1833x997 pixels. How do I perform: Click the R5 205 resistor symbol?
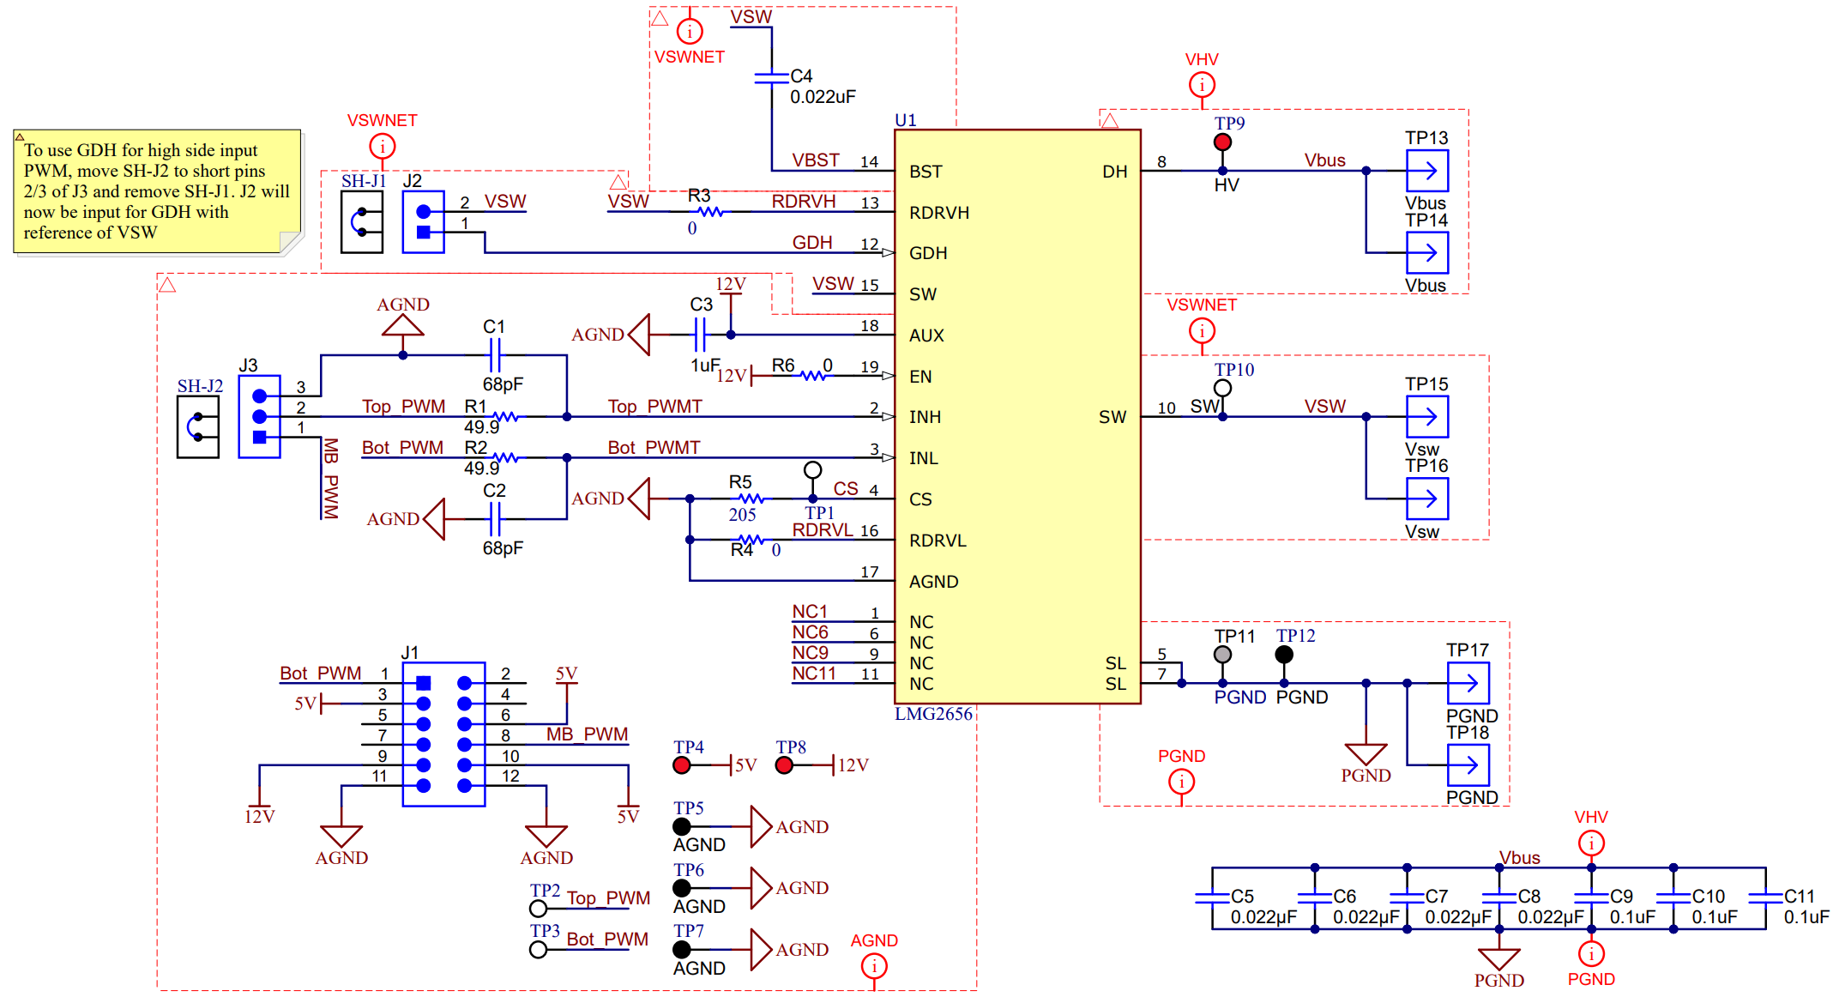click(751, 498)
